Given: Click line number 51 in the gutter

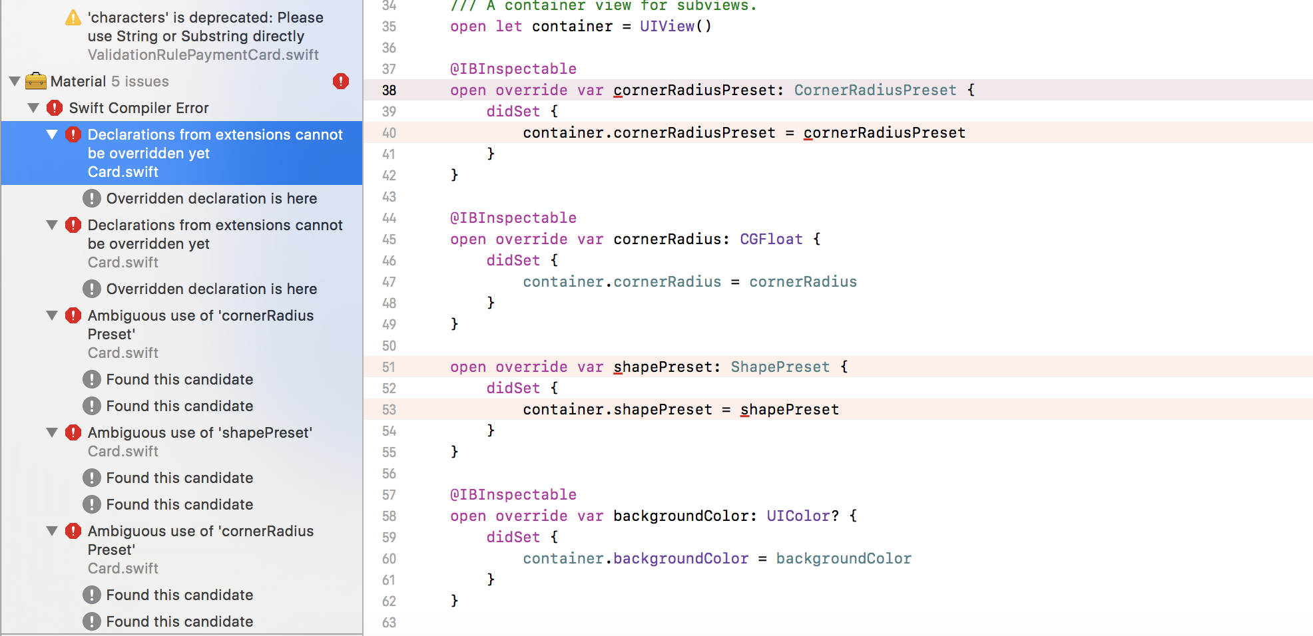Looking at the screenshot, I should point(390,367).
